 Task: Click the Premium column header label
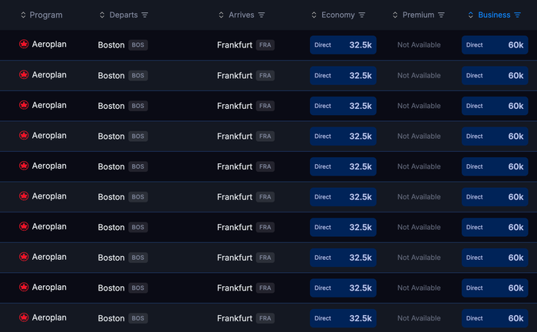point(418,15)
